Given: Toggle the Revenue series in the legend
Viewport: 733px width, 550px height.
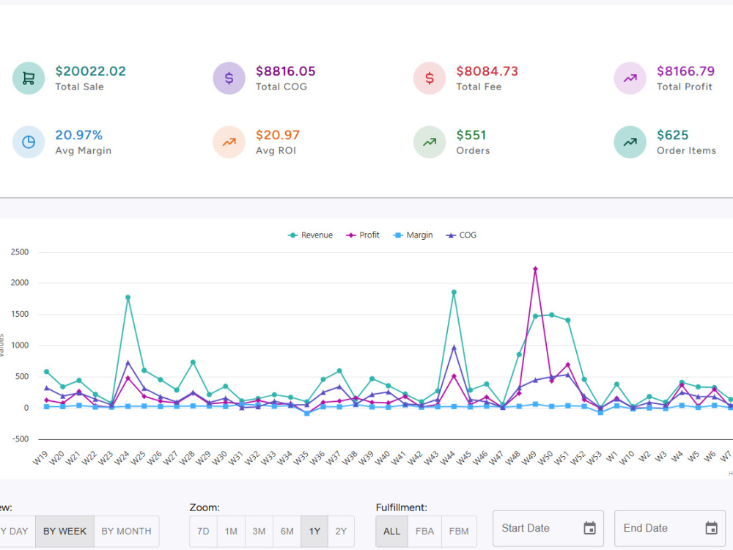Looking at the screenshot, I should tap(310, 235).
